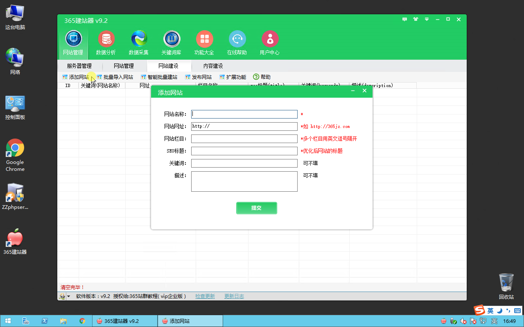
Task: Focus the 网站网址 input field
Action: 244,126
